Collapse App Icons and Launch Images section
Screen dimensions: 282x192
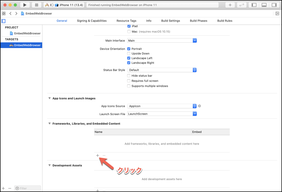click(x=49, y=98)
